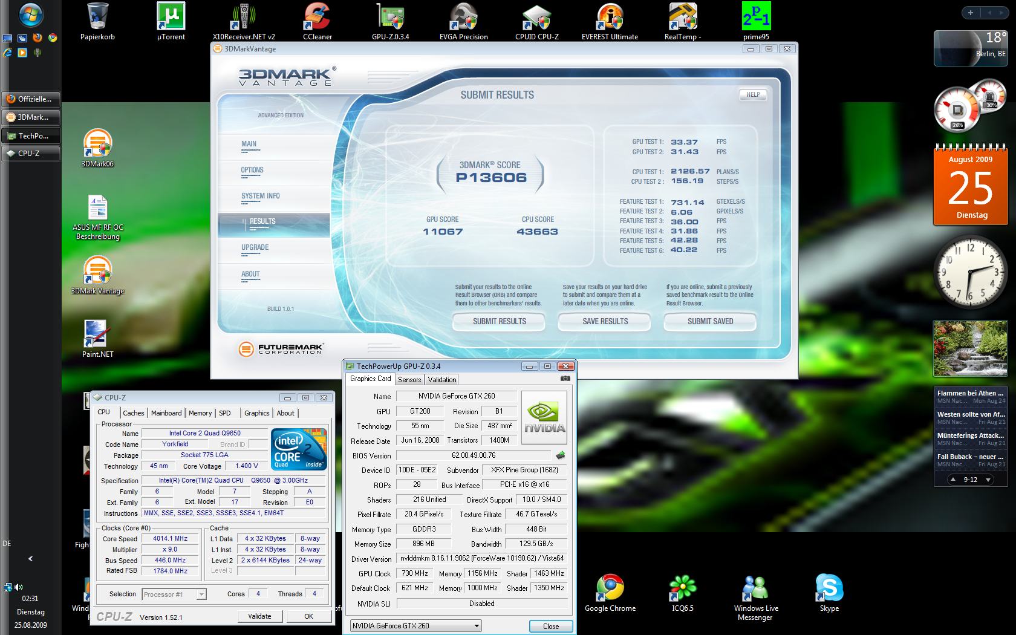1016x635 pixels.
Task: Switch to the Sensors tab in GPU-Z
Action: click(x=409, y=380)
